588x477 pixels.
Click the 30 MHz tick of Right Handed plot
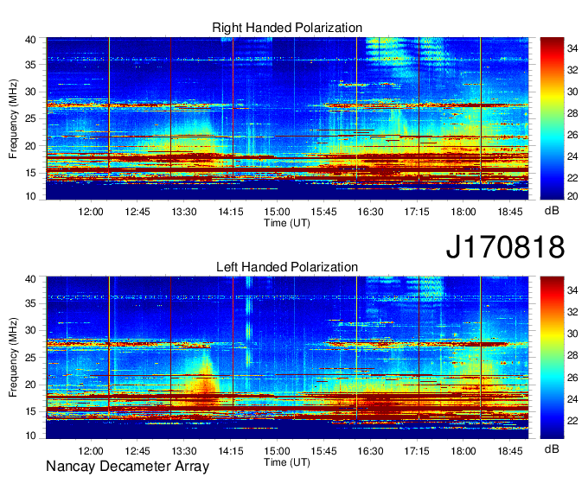tap(30, 92)
